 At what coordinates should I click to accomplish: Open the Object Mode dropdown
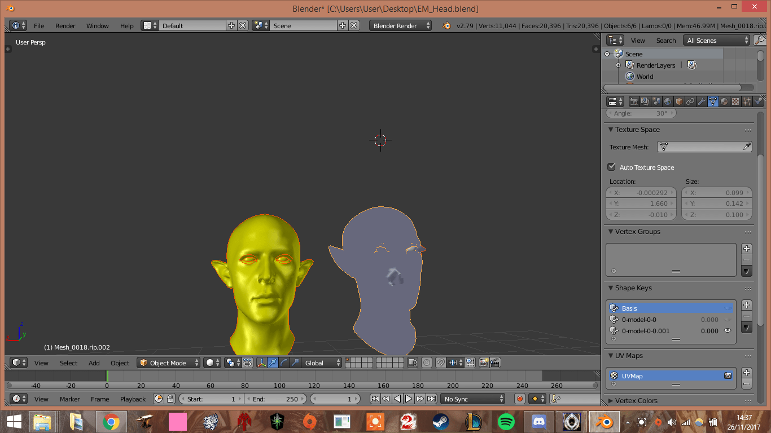(x=168, y=363)
